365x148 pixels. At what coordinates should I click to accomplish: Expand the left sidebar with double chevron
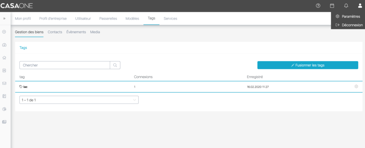pos(4,18)
